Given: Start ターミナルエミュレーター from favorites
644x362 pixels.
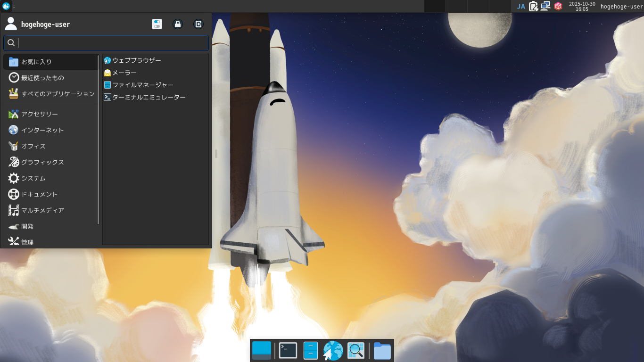Looking at the screenshot, I should [x=156, y=97].
